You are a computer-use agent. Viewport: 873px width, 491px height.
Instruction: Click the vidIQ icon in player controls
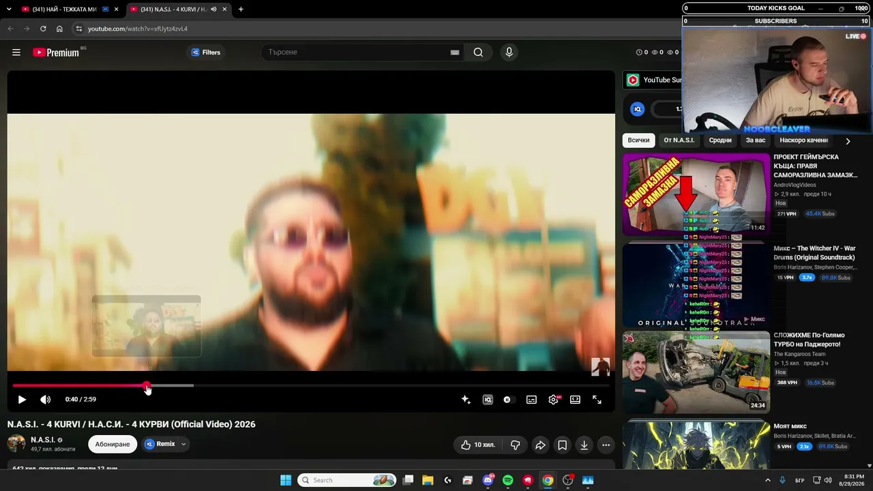[488, 400]
